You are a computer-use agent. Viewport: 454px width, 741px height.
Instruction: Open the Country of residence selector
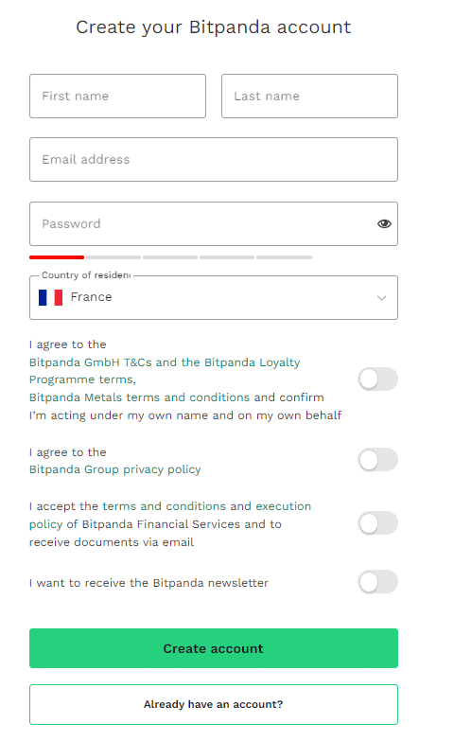214,297
